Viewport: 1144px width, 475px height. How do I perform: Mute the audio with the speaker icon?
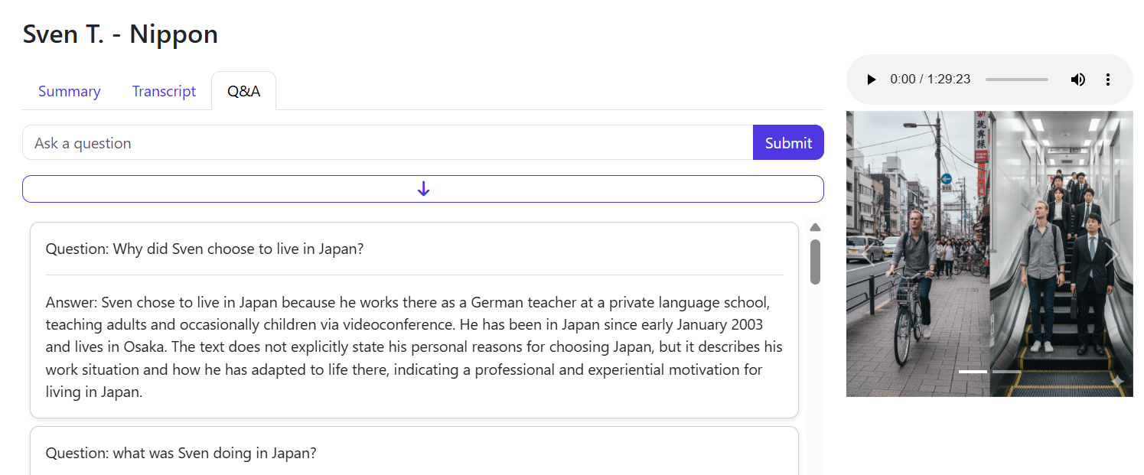(1077, 80)
